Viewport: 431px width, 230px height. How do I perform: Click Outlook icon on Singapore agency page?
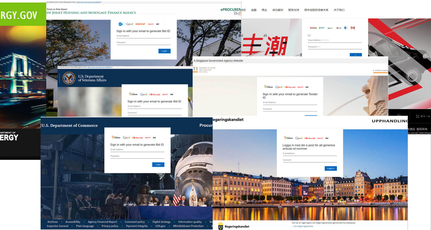point(269,87)
